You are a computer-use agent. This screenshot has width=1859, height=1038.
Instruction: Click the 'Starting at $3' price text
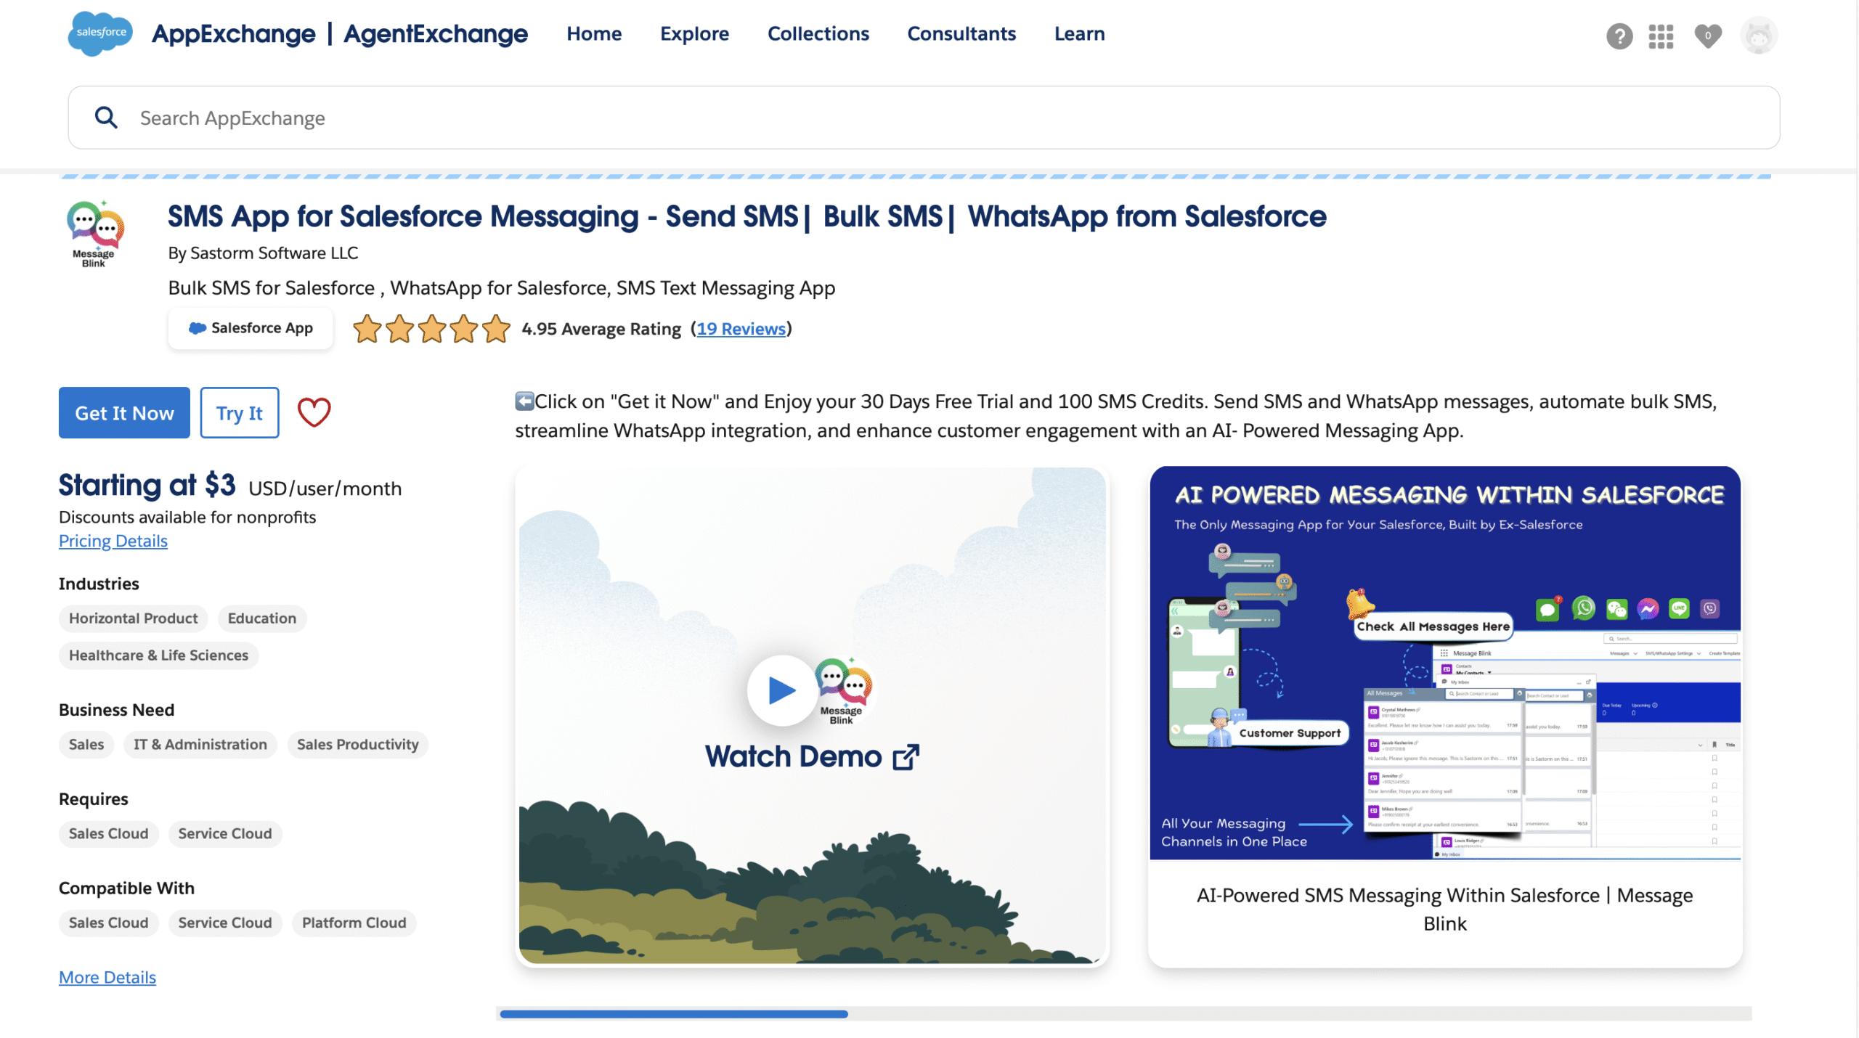point(147,485)
